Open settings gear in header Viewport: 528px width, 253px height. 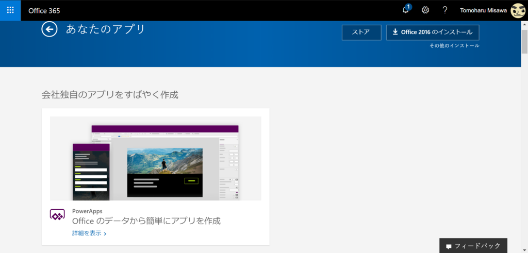pos(425,10)
